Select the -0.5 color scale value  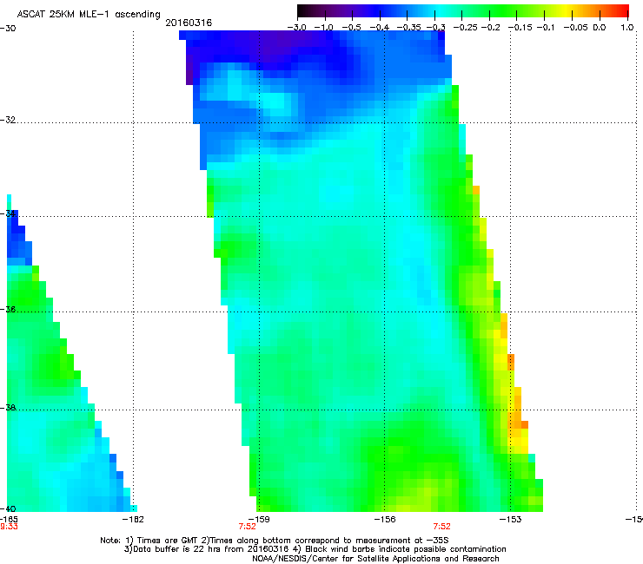(x=352, y=28)
